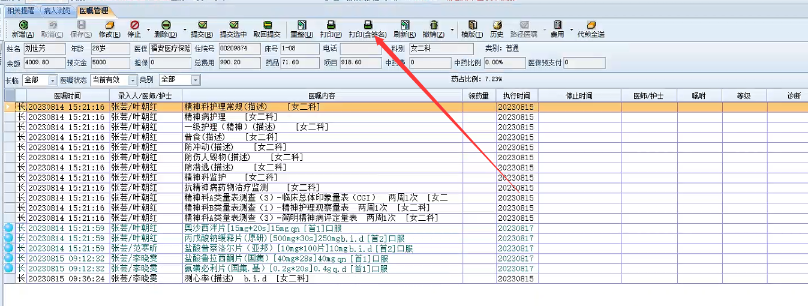Open the 长临 dropdown showing 全部
808x306 pixels.
(x=53, y=80)
